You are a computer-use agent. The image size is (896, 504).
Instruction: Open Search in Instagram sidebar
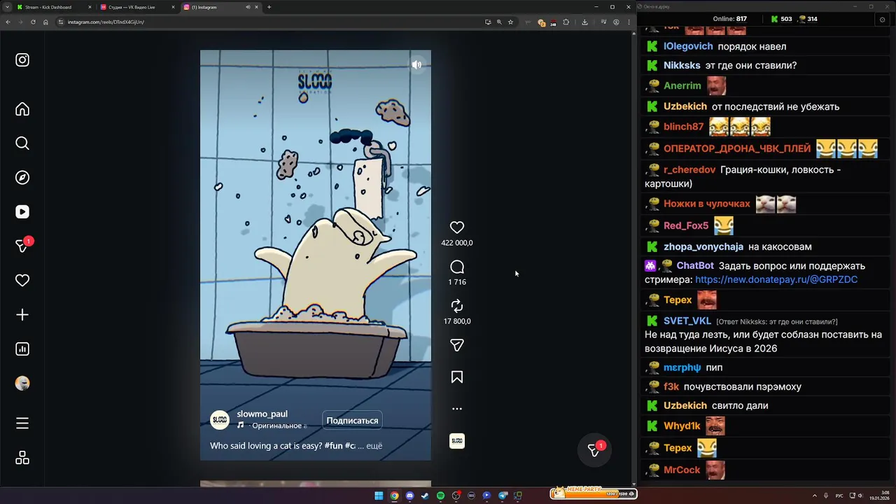click(22, 143)
